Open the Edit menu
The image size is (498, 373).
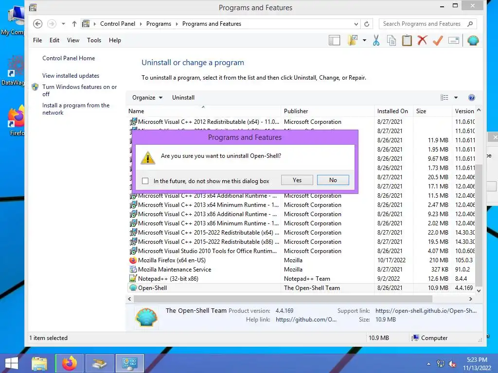[54, 40]
